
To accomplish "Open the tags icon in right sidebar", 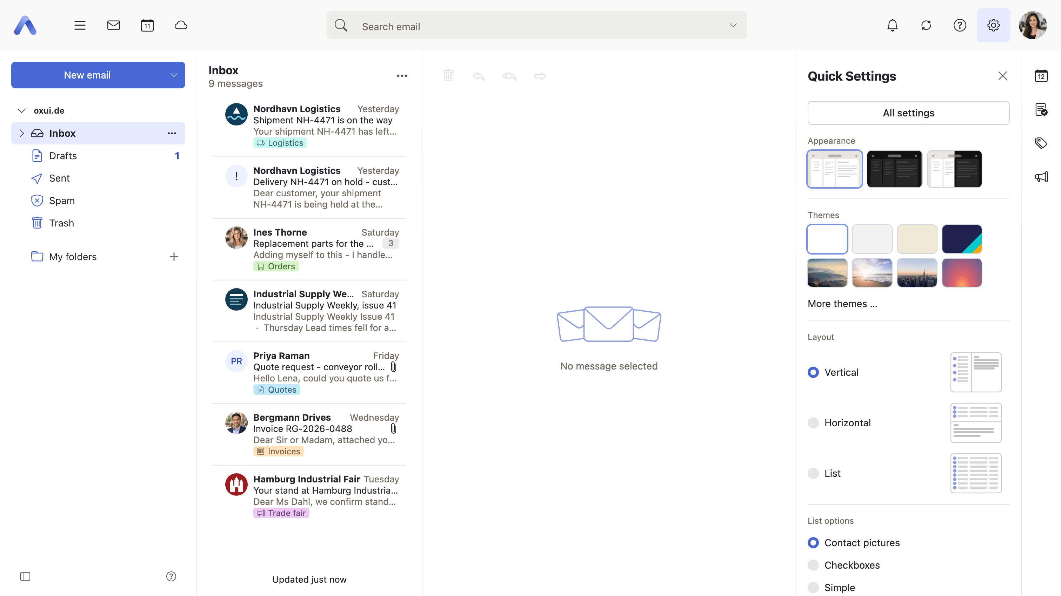I will (1041, 143).
